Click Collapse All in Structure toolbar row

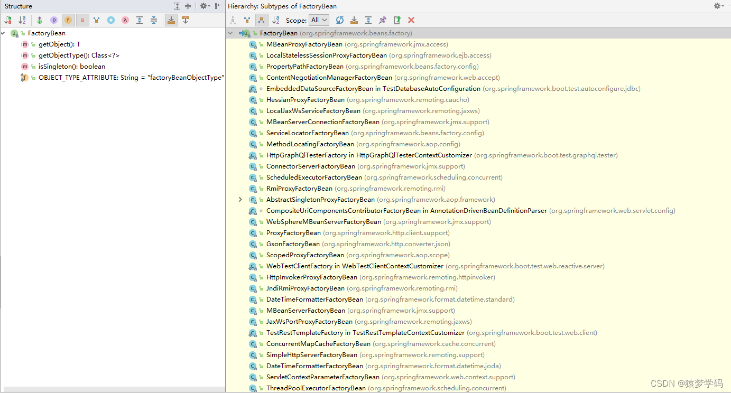(x=154, y=20)
